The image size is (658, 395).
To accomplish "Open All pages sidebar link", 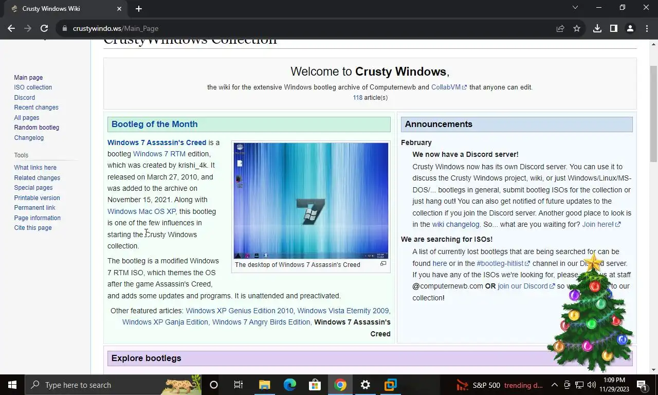I will (x=27, y=117).
